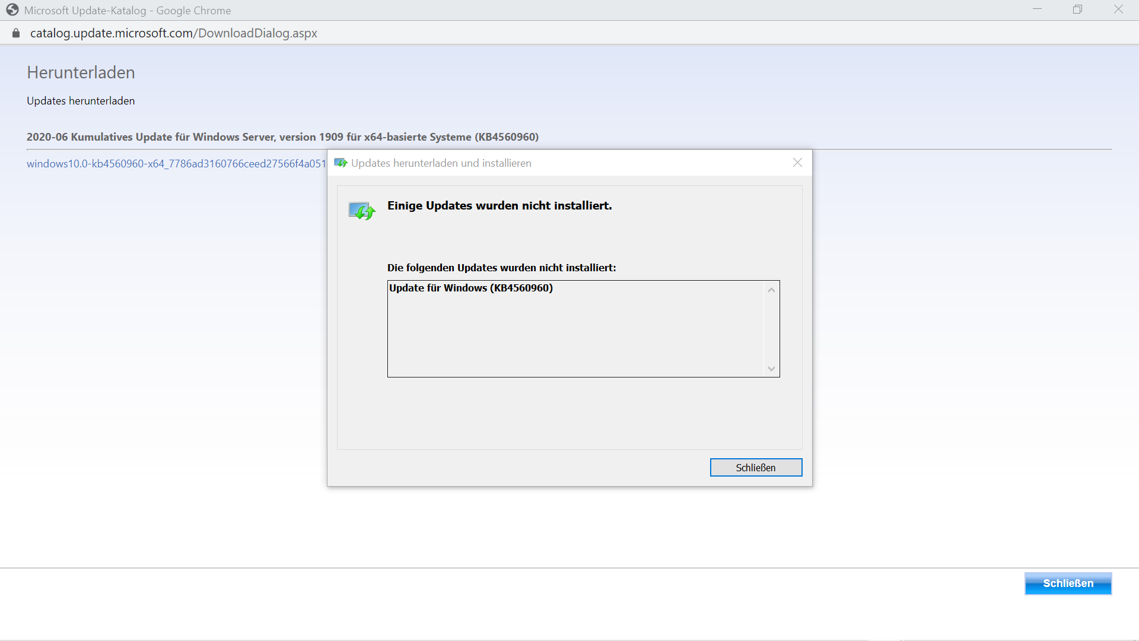Click the Schließen button in the update dialog
1139x641 pixels.
tap(756, 468)
